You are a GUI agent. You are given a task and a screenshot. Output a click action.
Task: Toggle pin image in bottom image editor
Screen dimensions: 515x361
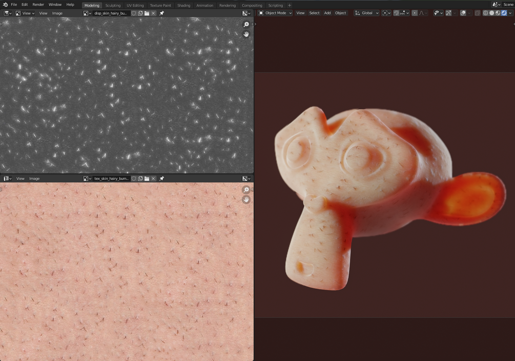point(161,178)
